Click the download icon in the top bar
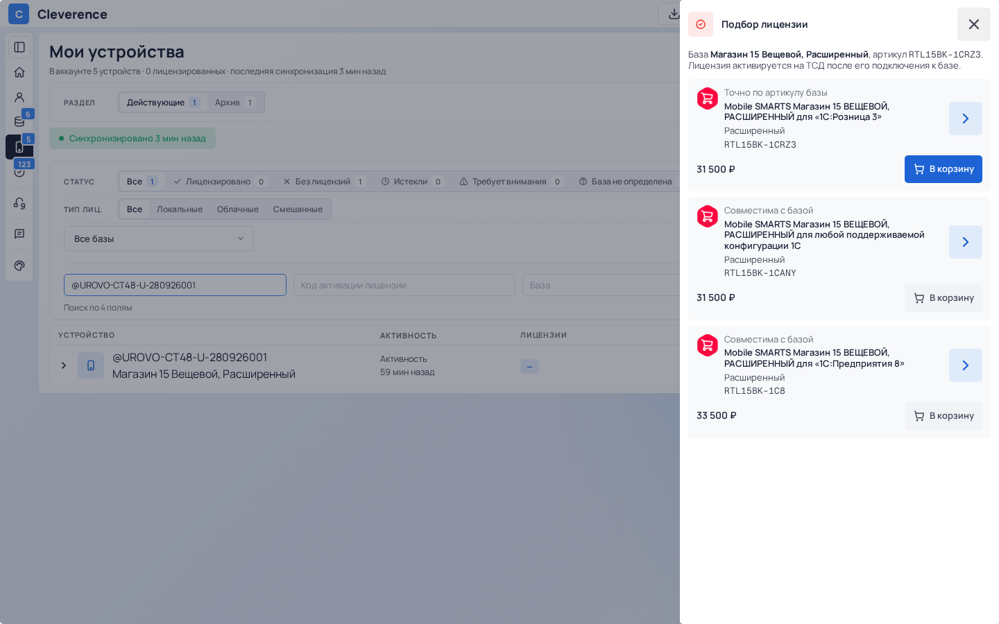Viewport: 999px width, 624px height. [673, 14]
